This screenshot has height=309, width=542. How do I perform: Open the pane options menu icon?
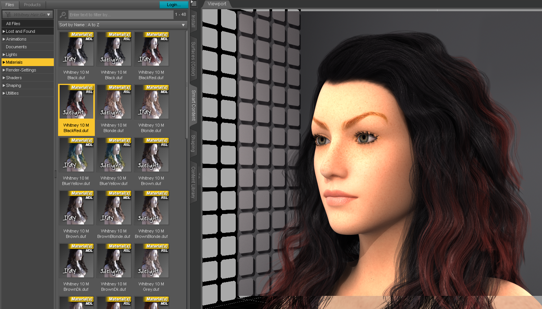194,4
